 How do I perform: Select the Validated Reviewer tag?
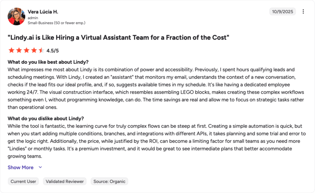65,182
